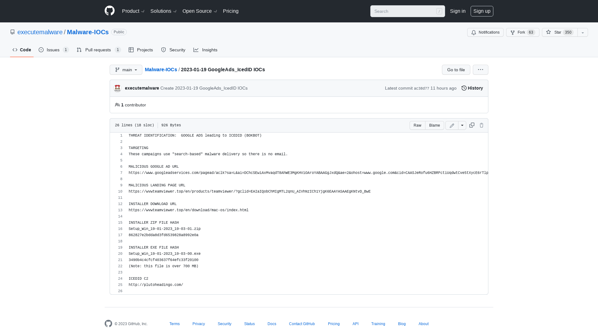
Task: Click the plutoheadingo.com C2 line
Action: click(156, 285)
